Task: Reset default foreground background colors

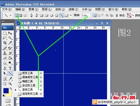Action: (4, 95)
